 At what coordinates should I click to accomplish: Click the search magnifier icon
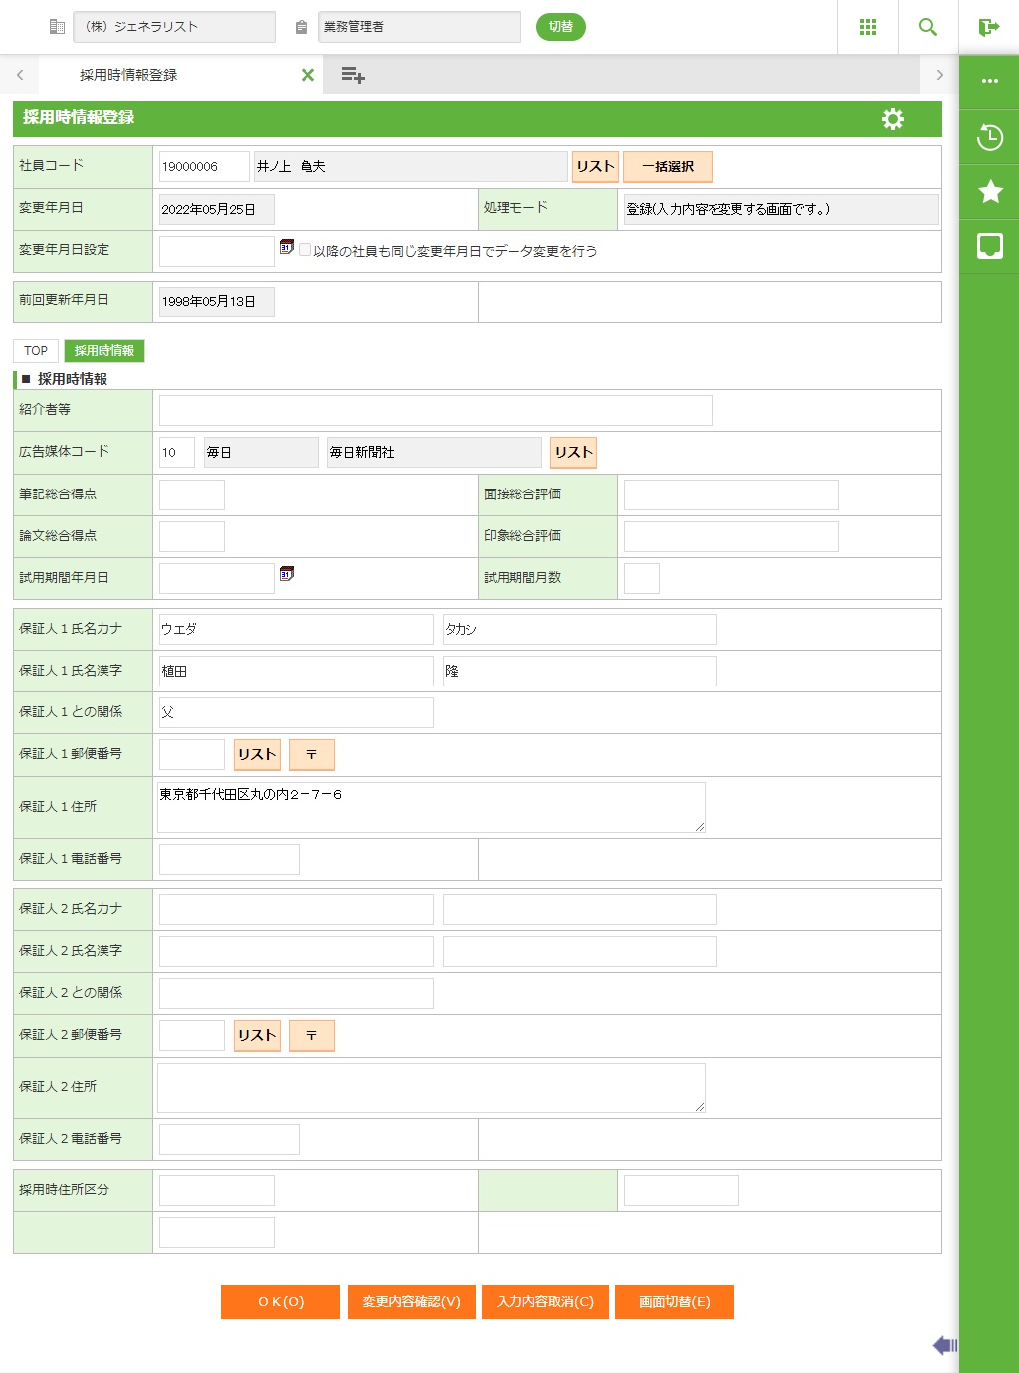pyautogui.click(x=928, y=27)
